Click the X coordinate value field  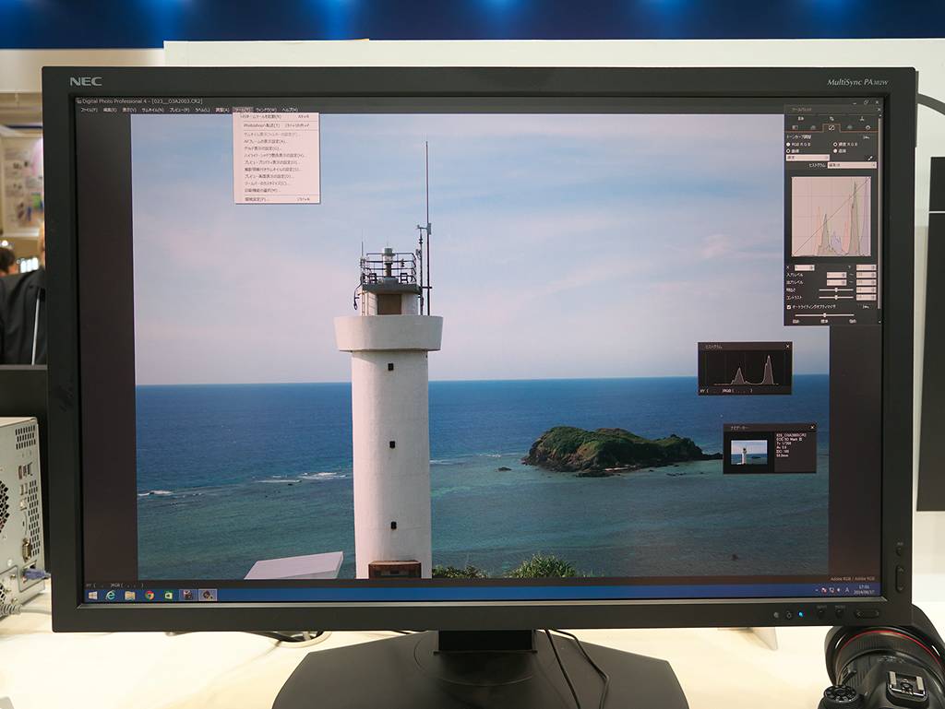point(805,267)
